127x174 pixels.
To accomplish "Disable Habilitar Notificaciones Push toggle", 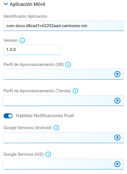I will click(8, 116).
